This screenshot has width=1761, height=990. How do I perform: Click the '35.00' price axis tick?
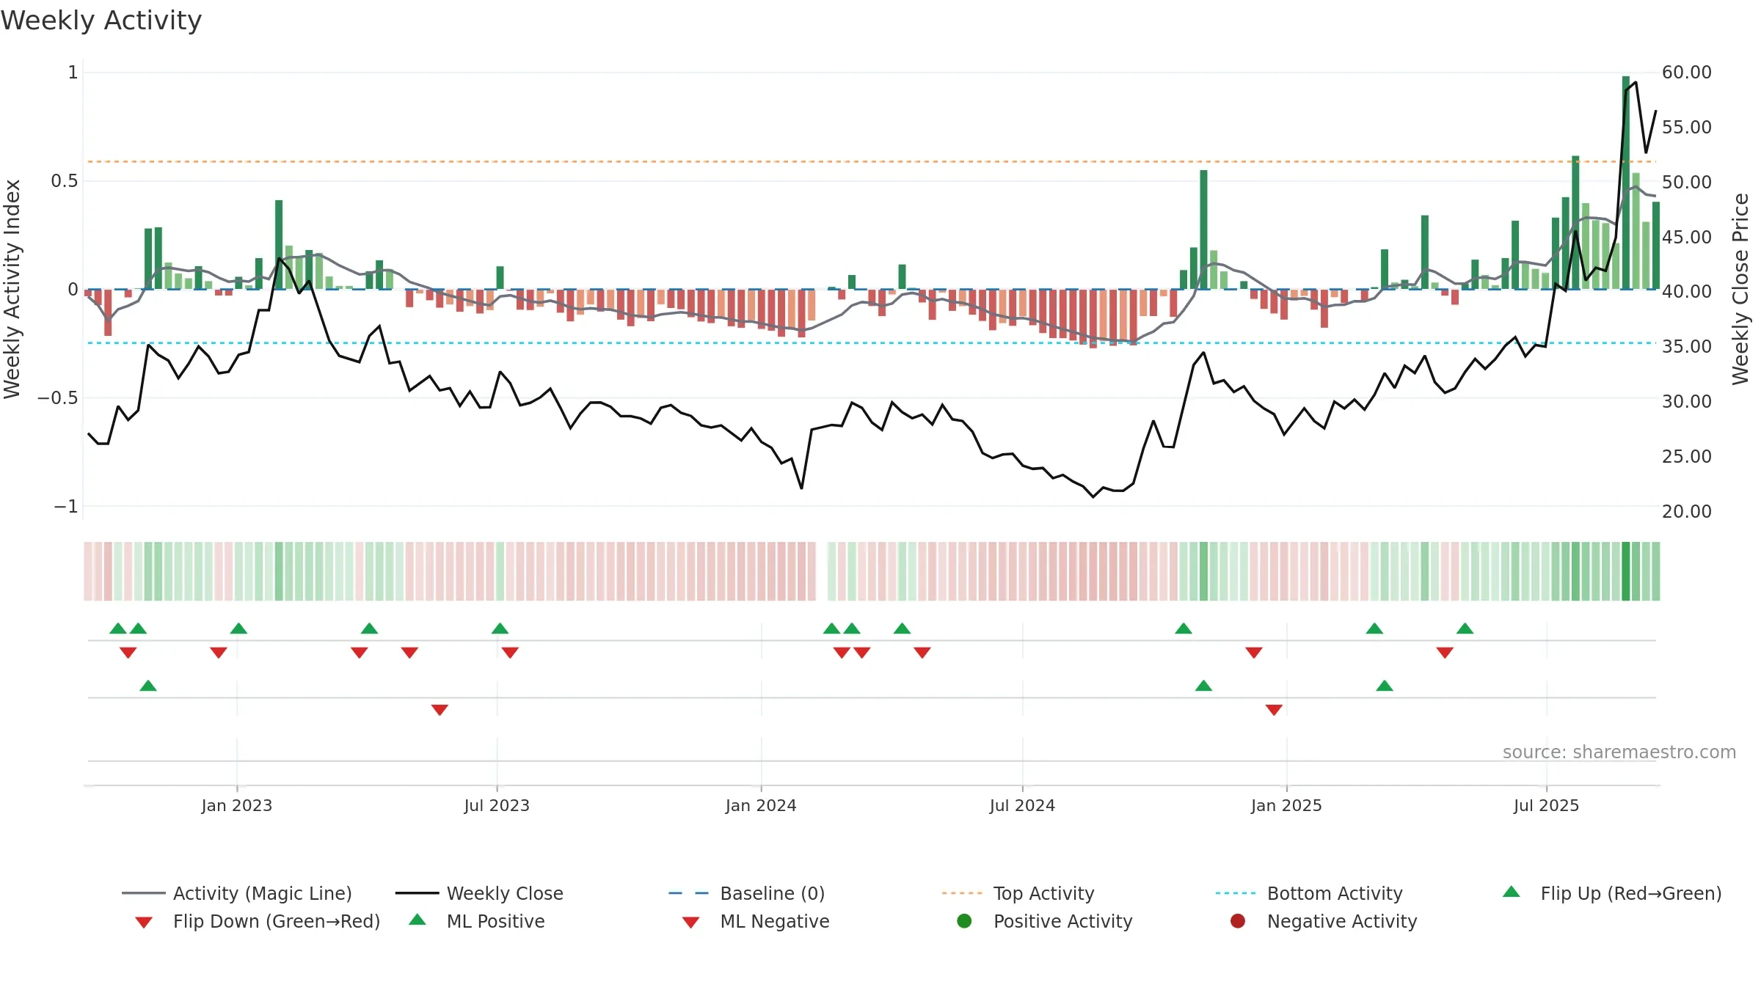tap(1687, 346)
